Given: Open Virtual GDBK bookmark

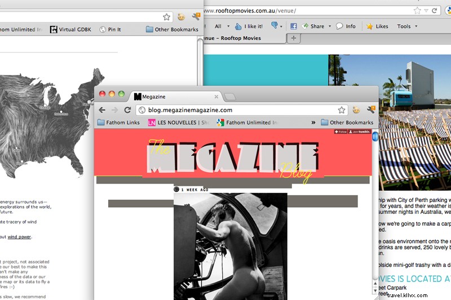Looking at the screenshot, I should click(70, 29).
